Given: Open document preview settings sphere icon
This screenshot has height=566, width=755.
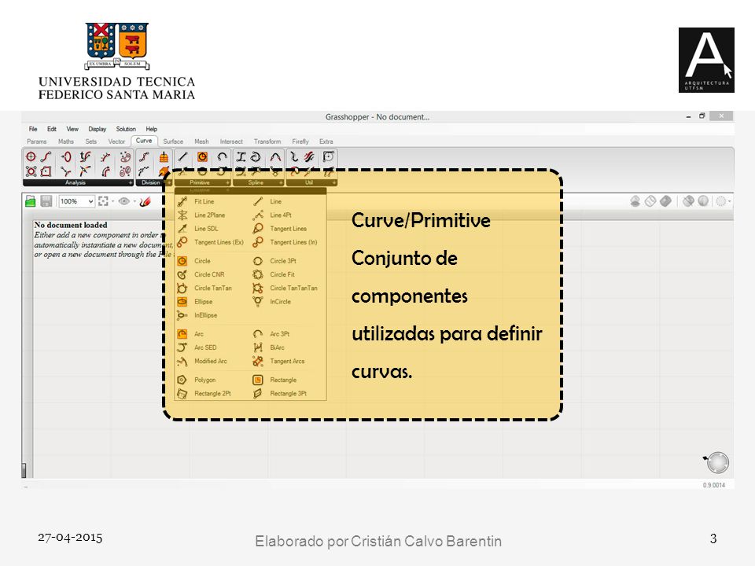Looking at the screenshot, I should click(x=703, y=201).
